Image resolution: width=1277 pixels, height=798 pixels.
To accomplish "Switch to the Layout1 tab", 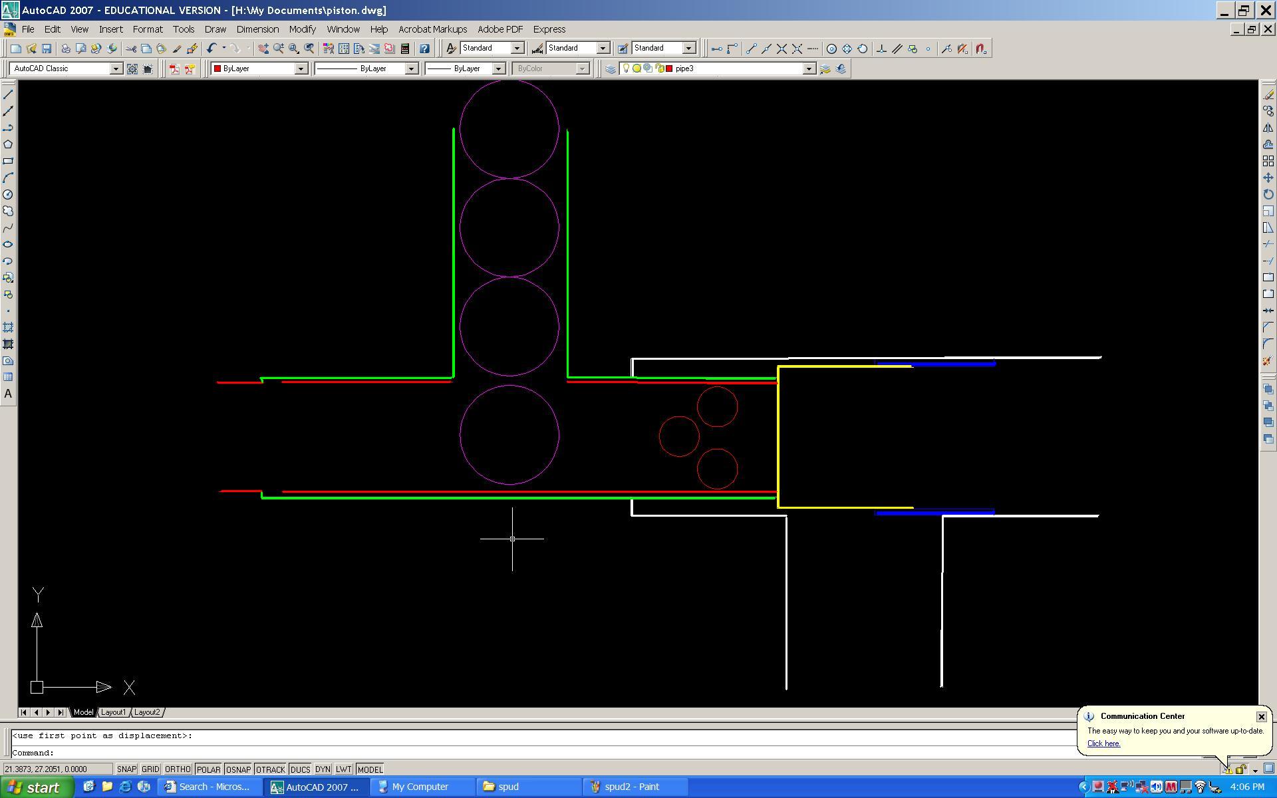I will pyautogui.click(x=113, y=712).
